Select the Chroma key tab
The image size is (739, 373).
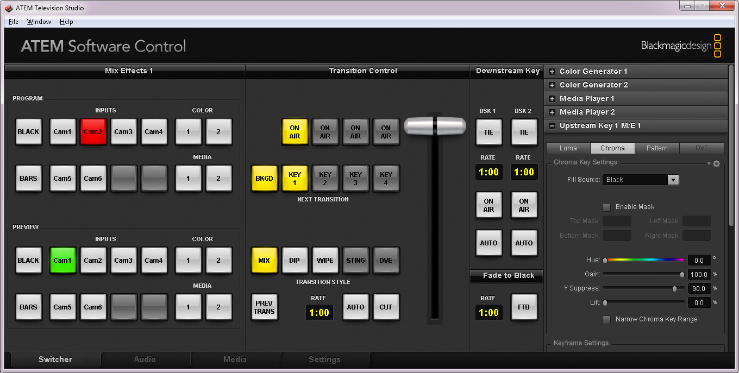tap(612, 148)
